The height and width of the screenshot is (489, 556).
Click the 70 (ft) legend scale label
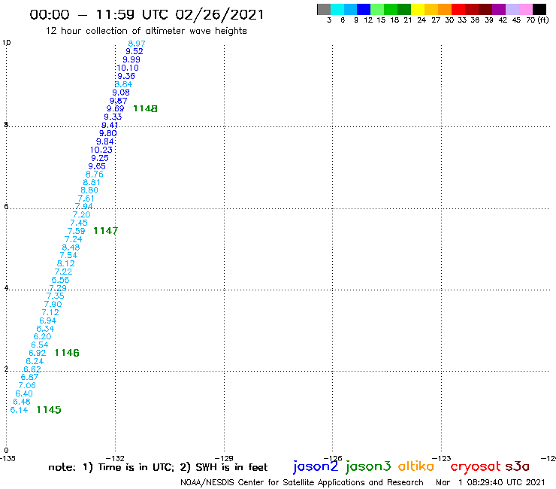(537, 20)
